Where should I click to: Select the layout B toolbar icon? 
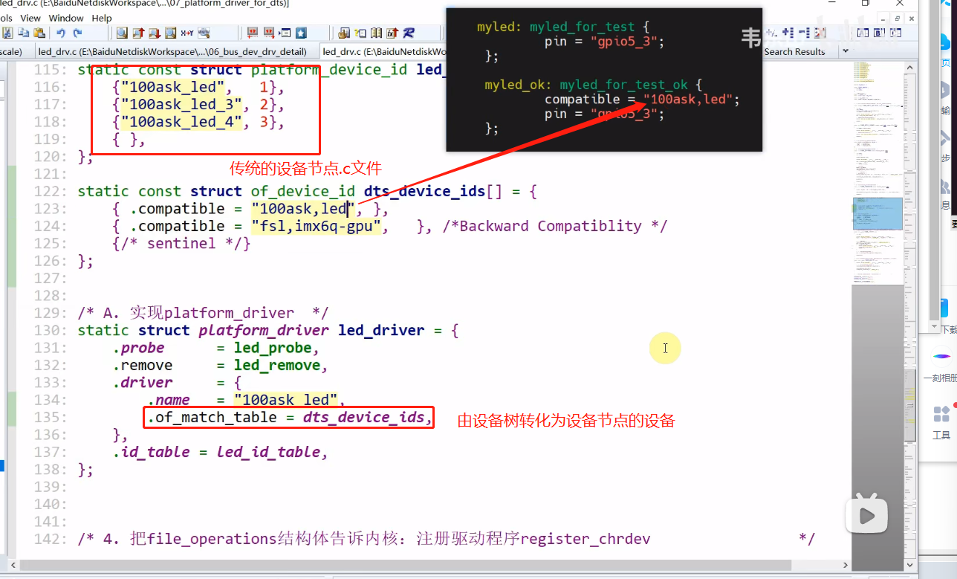(879, 33)
